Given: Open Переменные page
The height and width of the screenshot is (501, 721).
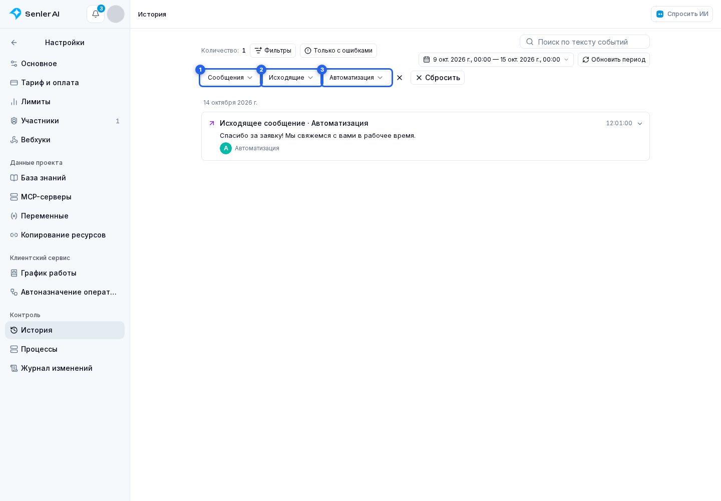Looking at the screenshot, I should [x=65, y=216].
